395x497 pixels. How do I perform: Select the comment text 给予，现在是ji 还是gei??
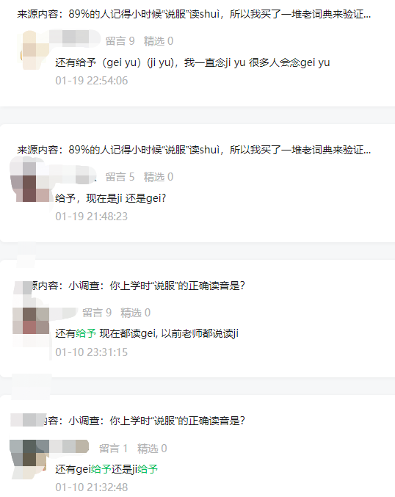click(111, 198)
